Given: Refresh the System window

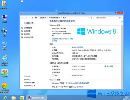Looking at the screenshot, I should pyautogui.click(x=92, y=18).
